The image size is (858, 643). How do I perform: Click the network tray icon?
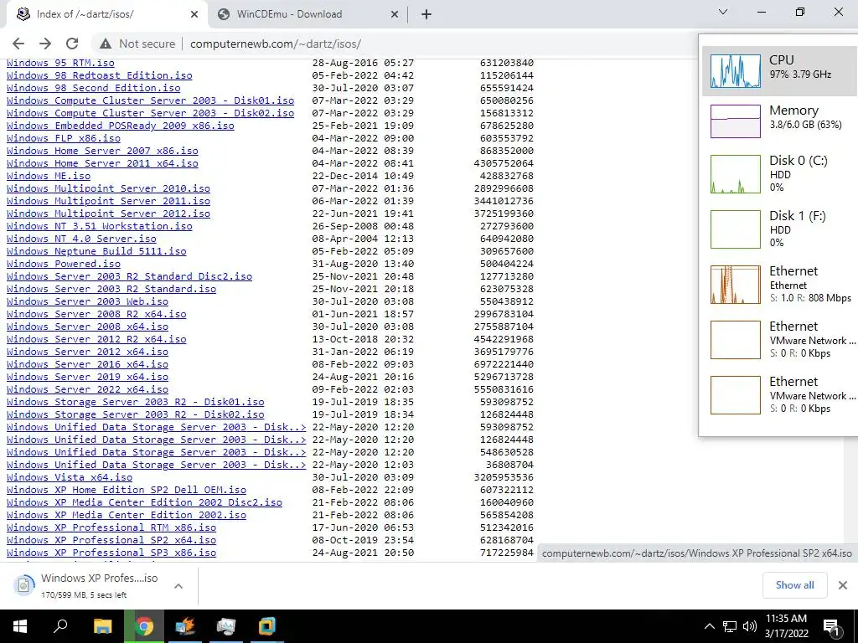click(730, 626)
